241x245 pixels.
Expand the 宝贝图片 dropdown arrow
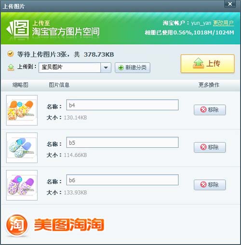point(106,67)
